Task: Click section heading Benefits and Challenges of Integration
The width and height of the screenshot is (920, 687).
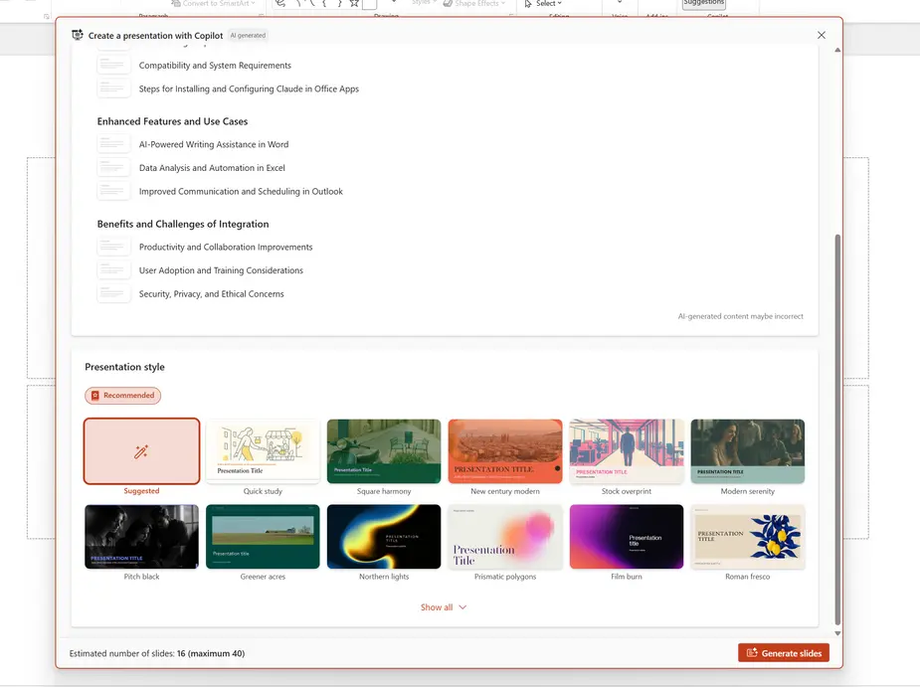Action: coord(183,224)
